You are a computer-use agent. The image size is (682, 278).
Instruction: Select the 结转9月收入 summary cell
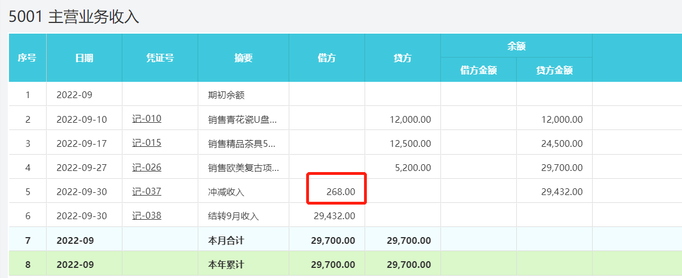[x=234, y=216]
